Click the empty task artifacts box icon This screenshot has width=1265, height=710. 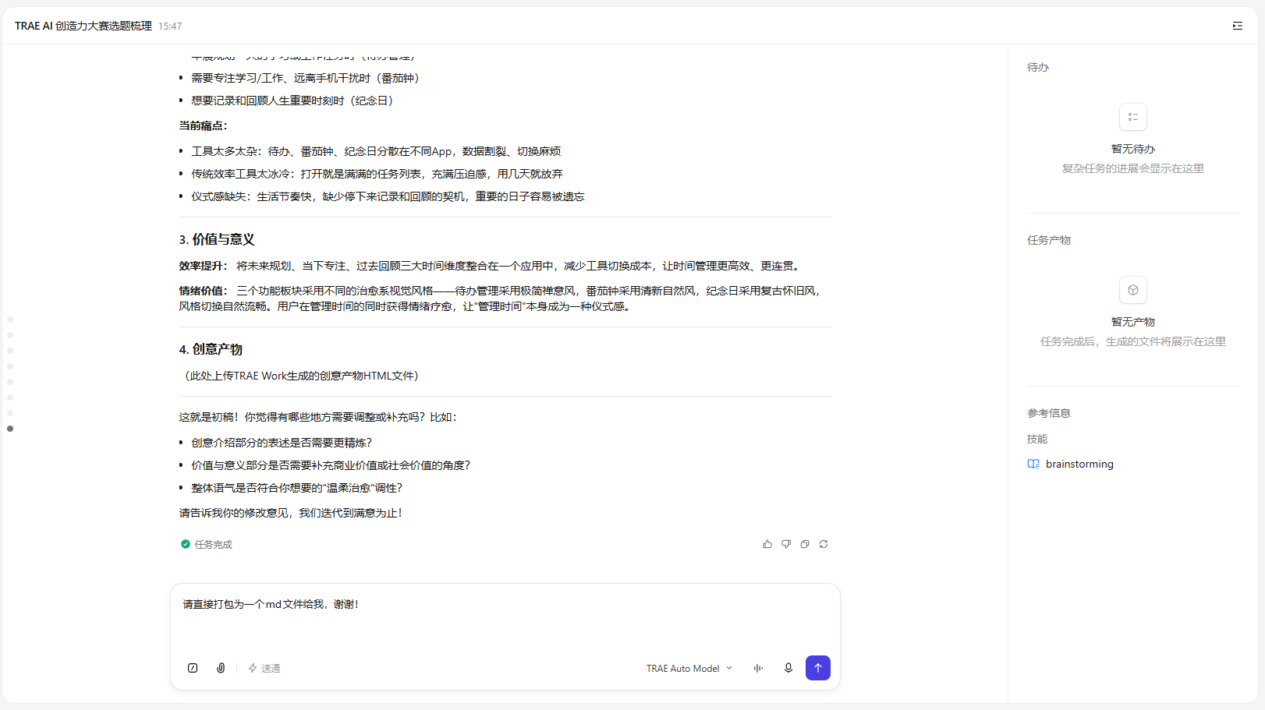pyautogui.click(x=1133, y=290)
